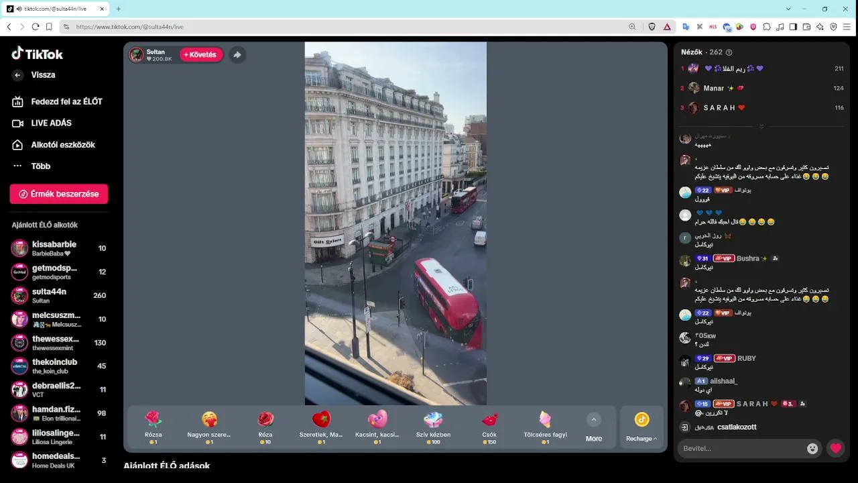Open the tab search dropdown
This screenshot has height=483, width=858.
(788, 9)
